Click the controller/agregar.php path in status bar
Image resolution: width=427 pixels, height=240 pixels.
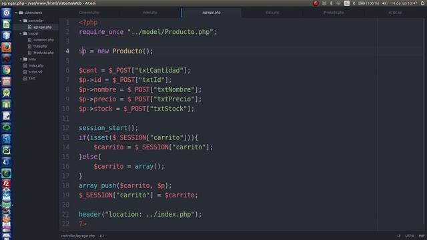click(77, 236)
